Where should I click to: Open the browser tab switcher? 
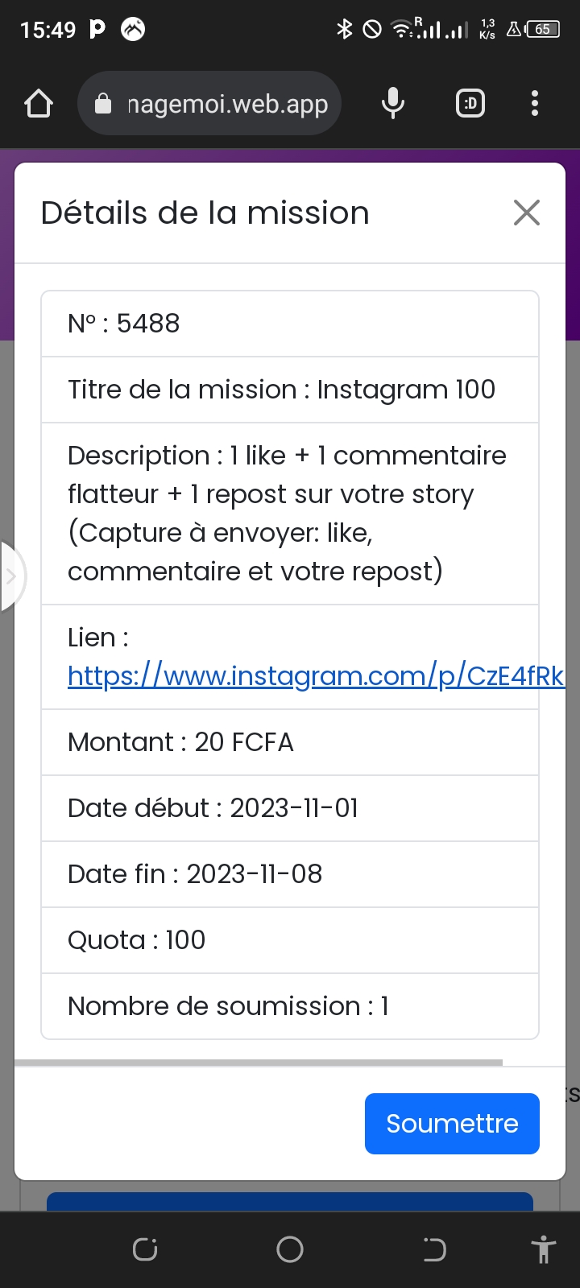click(470, 104)
